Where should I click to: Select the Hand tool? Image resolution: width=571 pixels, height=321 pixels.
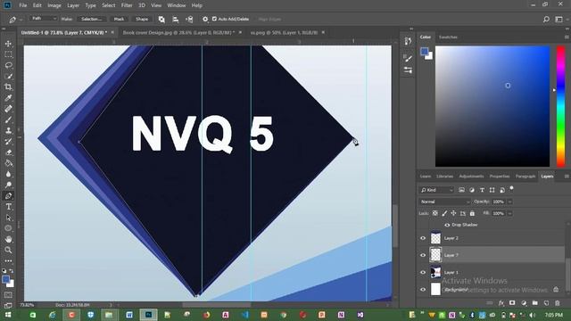(8, 239)
